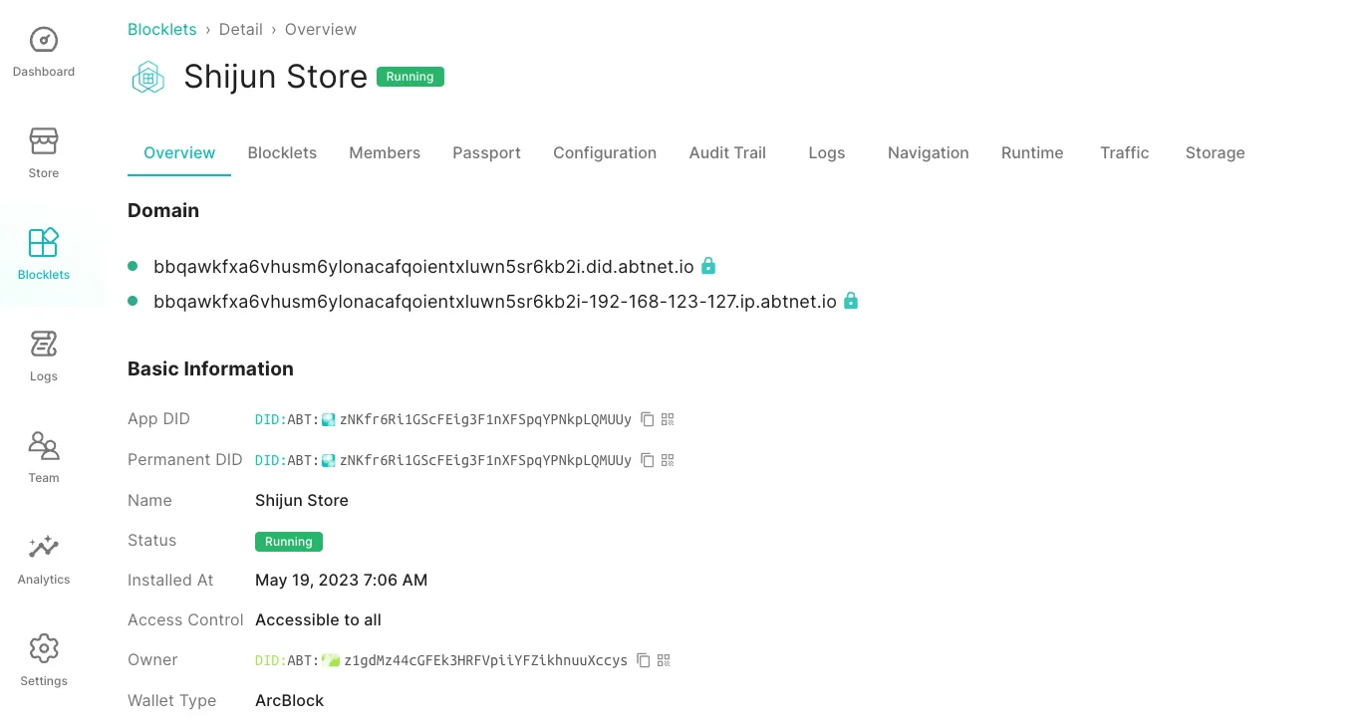Open the Passport tab

click(x=486, y=153)
